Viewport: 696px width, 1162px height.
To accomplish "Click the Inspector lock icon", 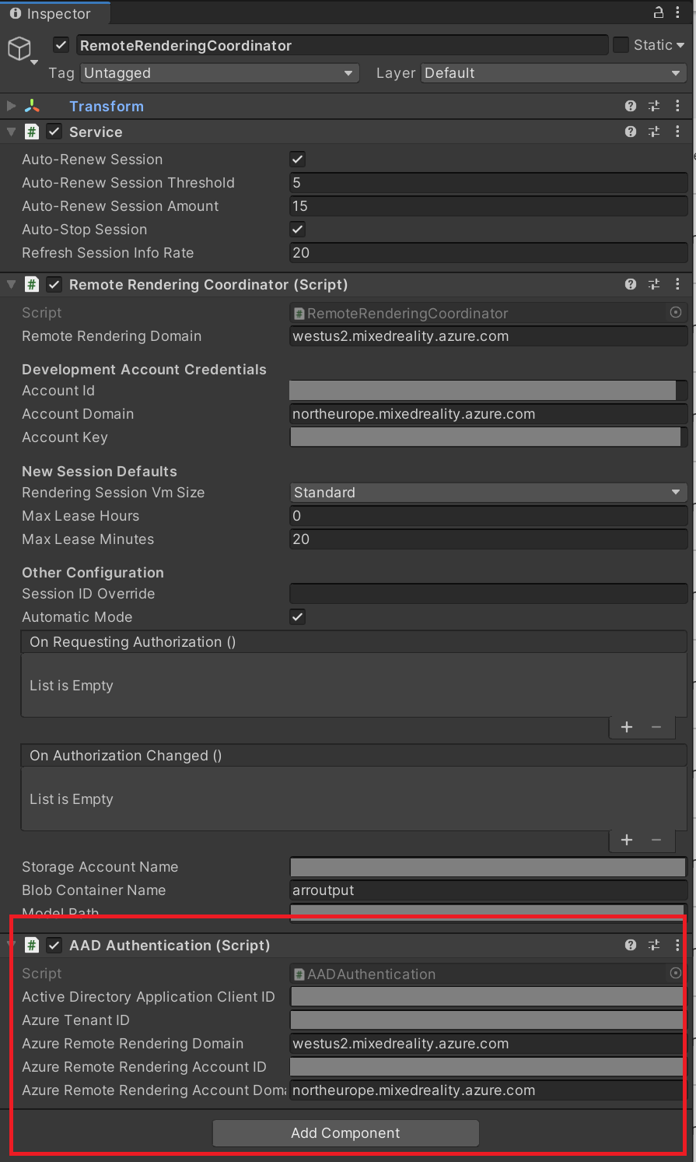I will (x=659, y=12).
